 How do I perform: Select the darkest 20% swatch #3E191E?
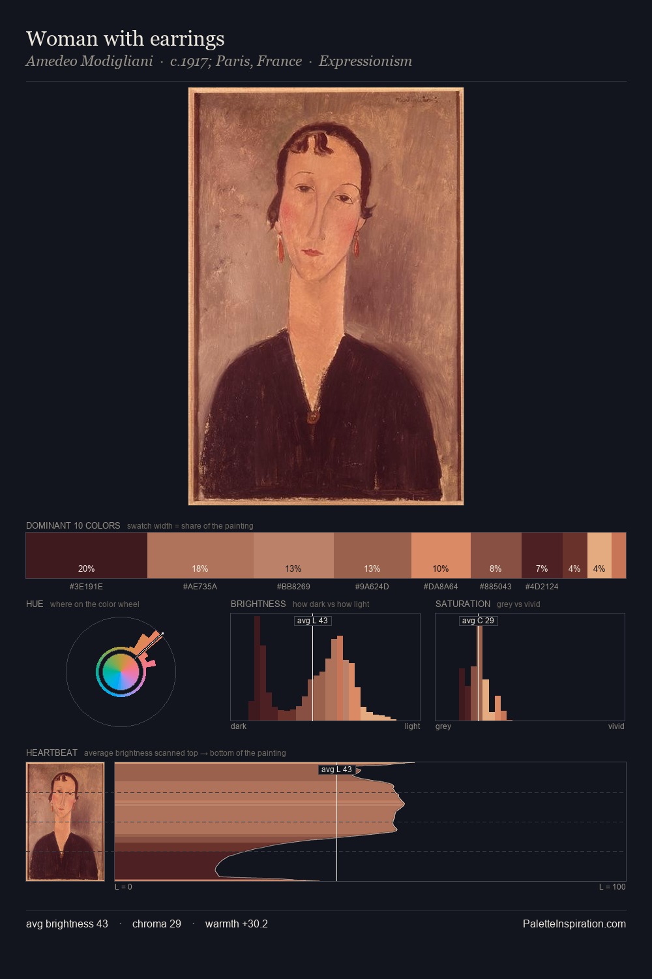pyautogui.click(x=87, y=555)
